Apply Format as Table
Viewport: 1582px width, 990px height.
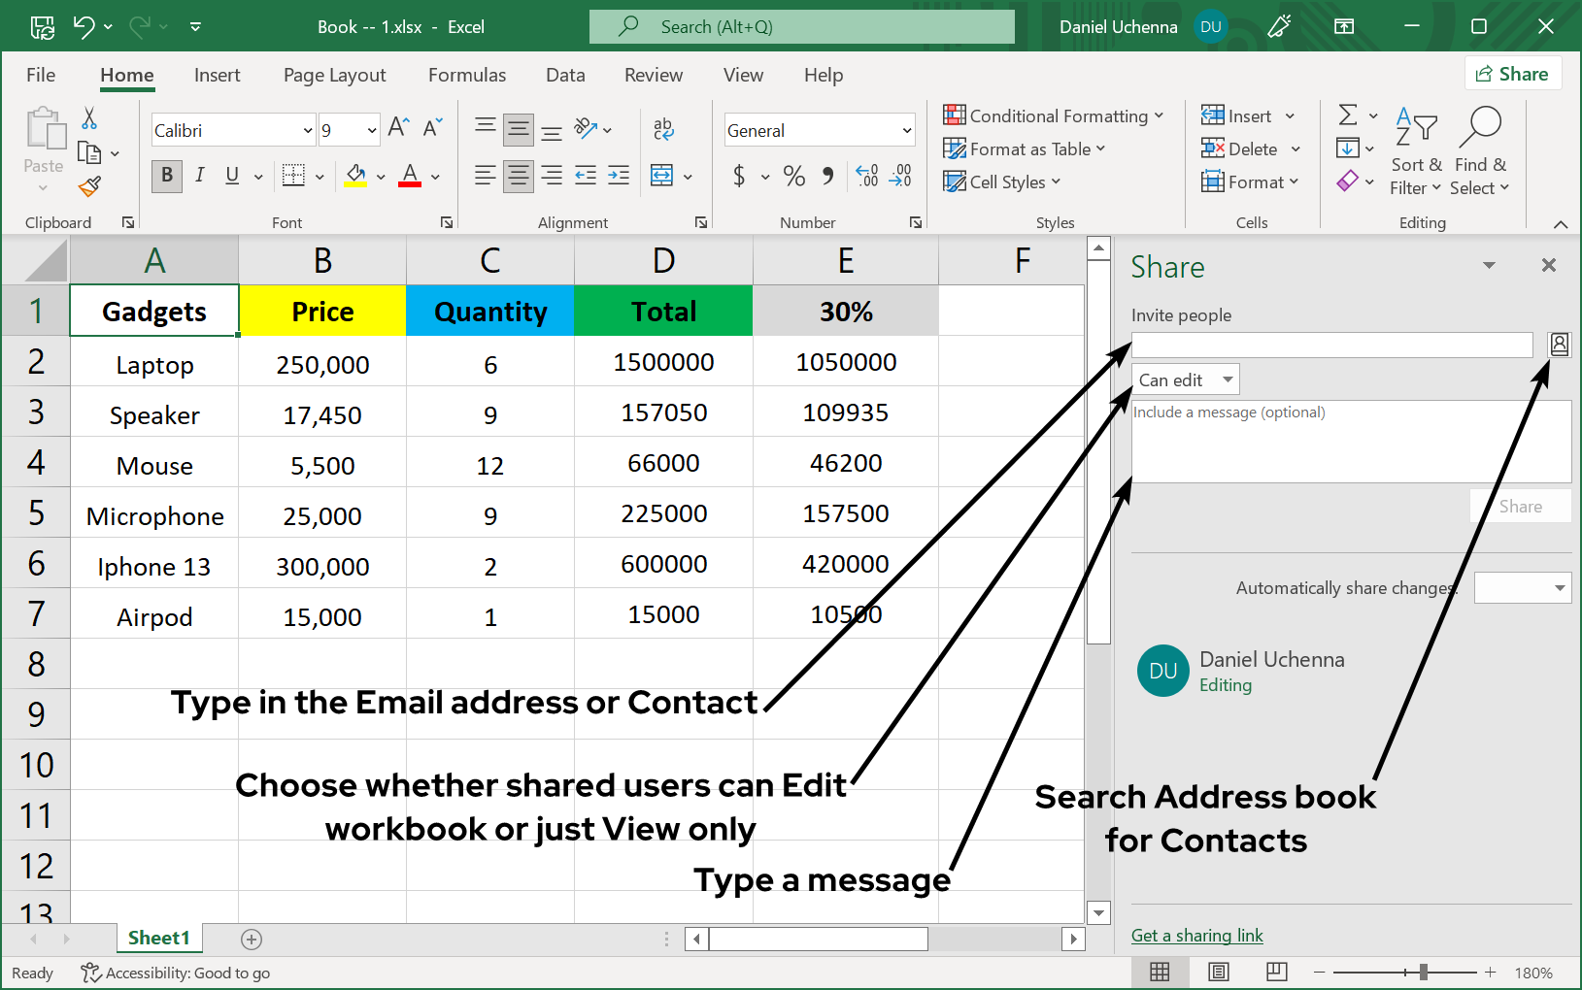click(1025, 148)
